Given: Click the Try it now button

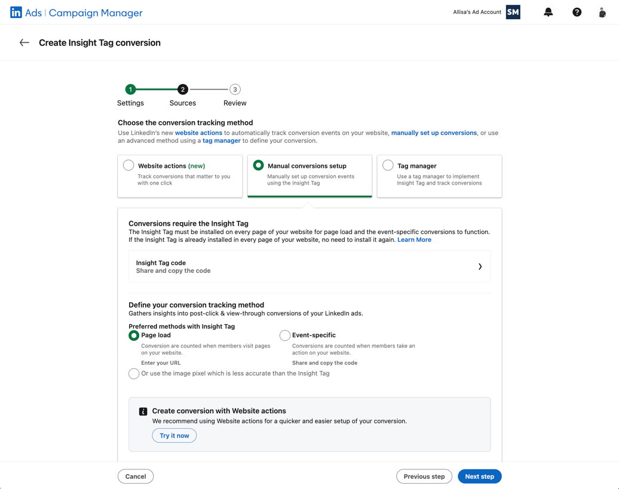Looking at the screenshot, I should point(174,435).
